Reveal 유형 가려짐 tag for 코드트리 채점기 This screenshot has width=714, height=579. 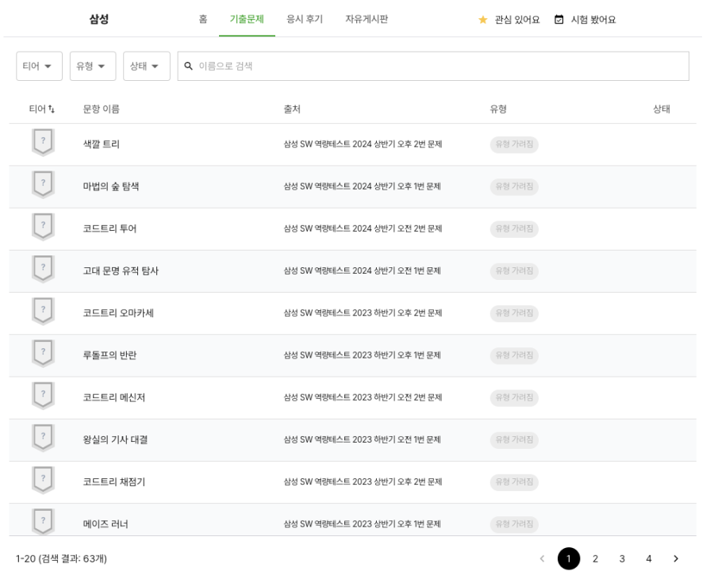pyautogui.click(x=514, y=482)
